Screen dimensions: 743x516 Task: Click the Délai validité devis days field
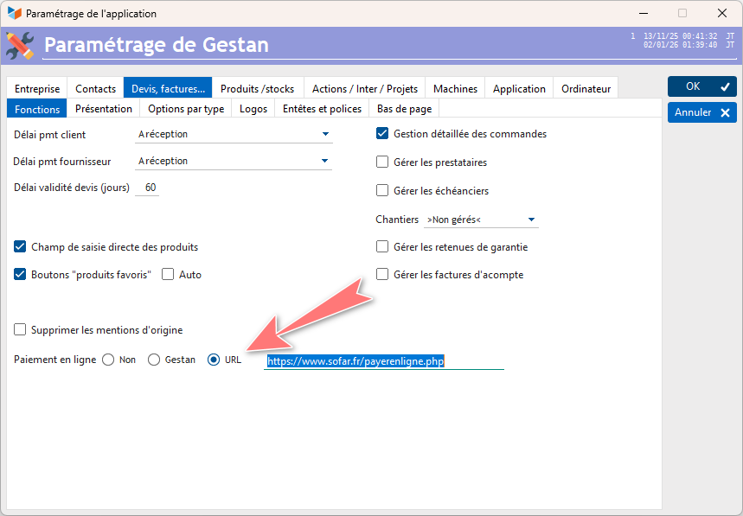point(150,188)
